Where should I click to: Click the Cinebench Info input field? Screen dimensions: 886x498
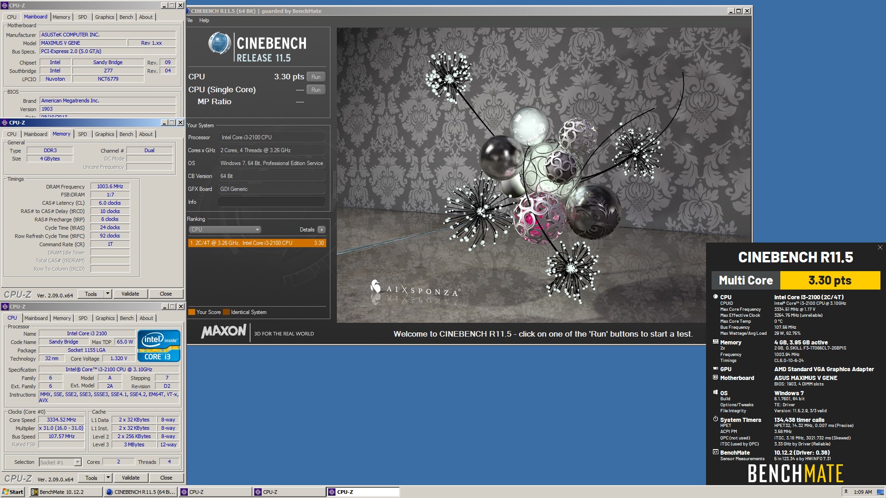click(x=272, y=202)
